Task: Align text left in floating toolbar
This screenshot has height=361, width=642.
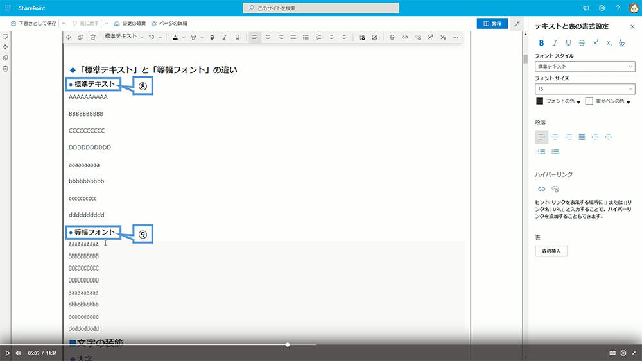Action: tap(255, 37)
